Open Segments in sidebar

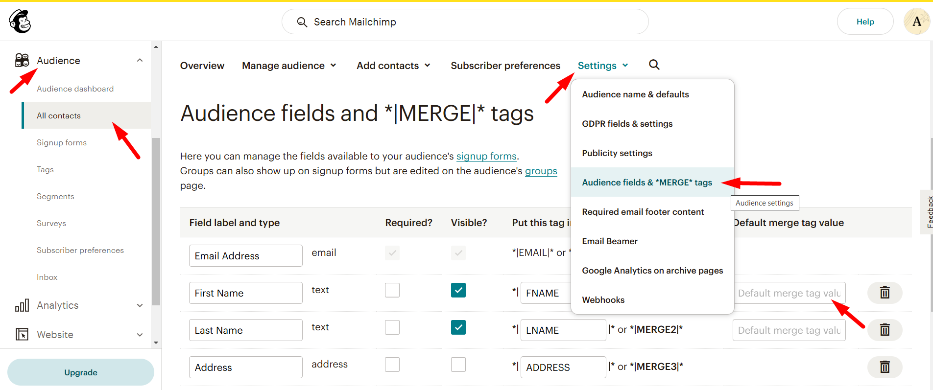[55, 196]
